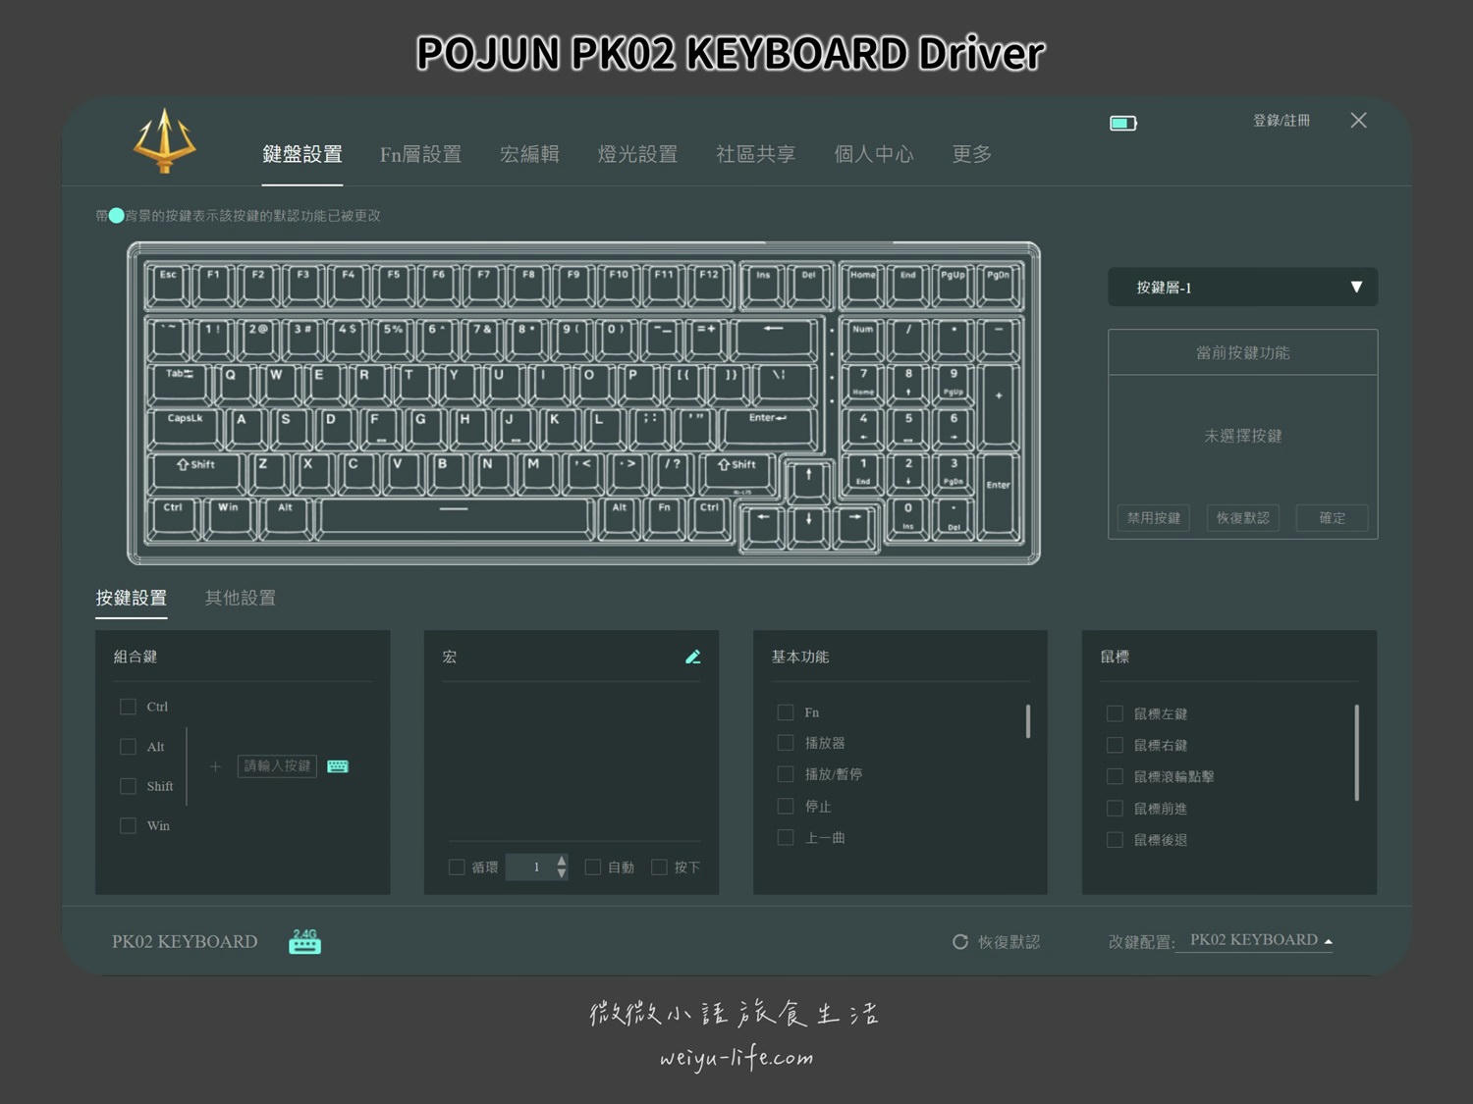Image resolution: width=1473 pixels, height=1104 pixels.
Task: Enable the Alt combination checkbox
Action: [x=128, y=747]
